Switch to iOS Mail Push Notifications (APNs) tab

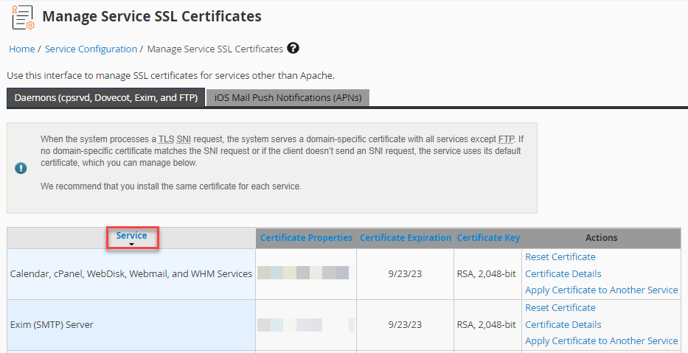288,97
